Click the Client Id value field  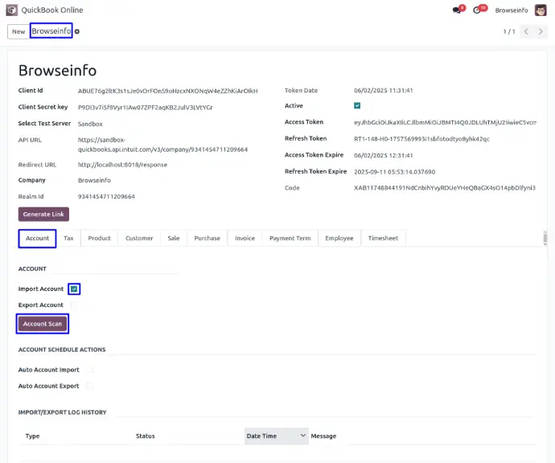[x=168, y=91]
